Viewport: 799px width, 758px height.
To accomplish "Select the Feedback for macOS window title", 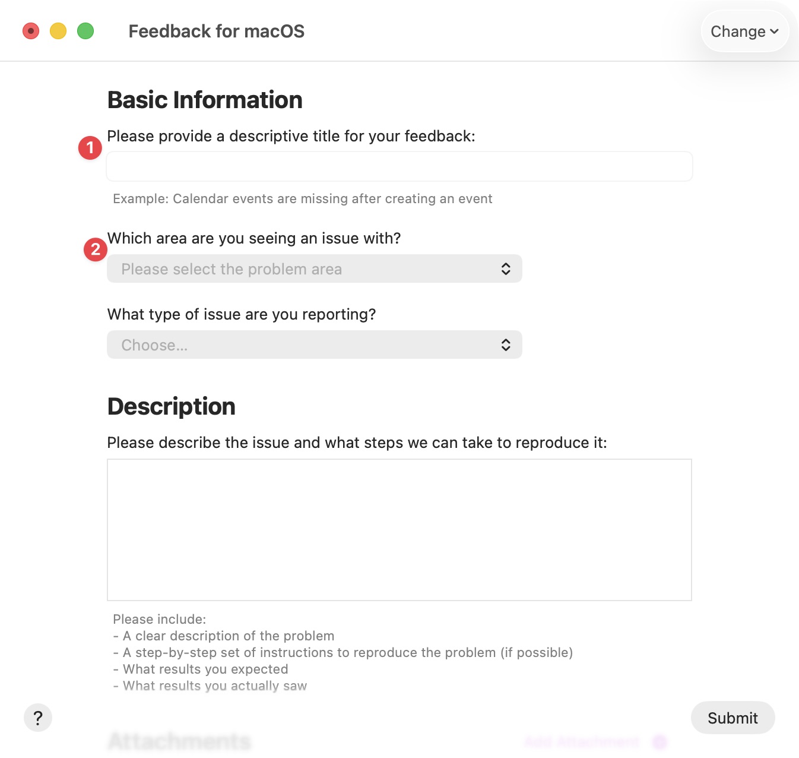I will coord(216,31).
